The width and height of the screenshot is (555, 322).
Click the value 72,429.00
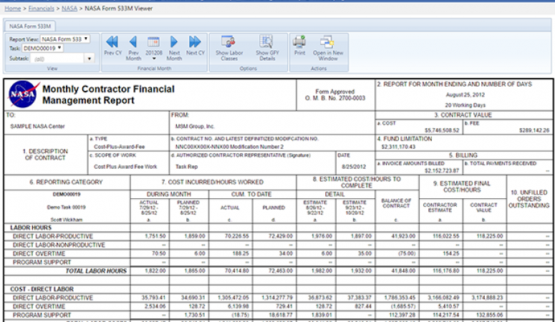(x=280, y=236)
